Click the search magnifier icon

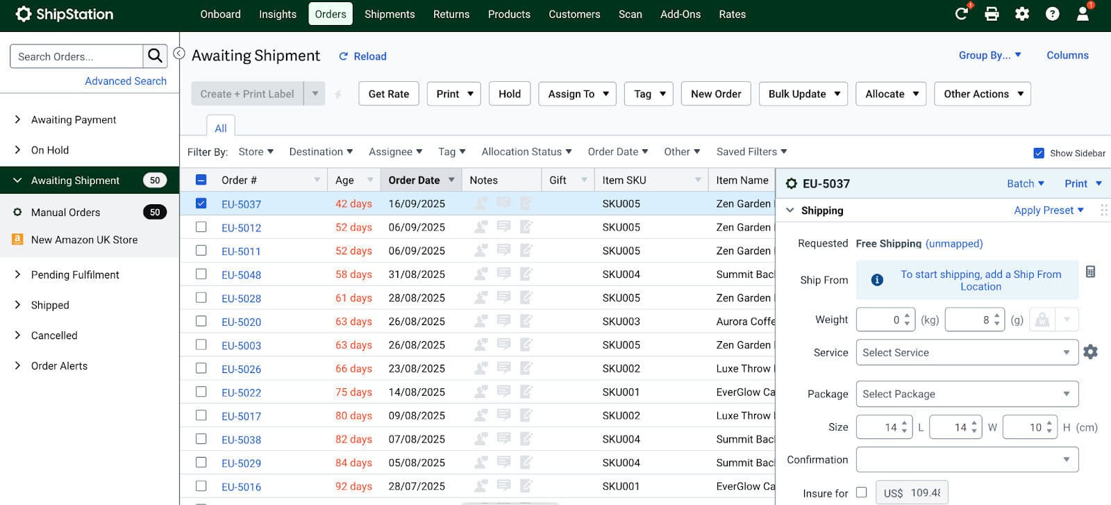click(x=155, y=56)
